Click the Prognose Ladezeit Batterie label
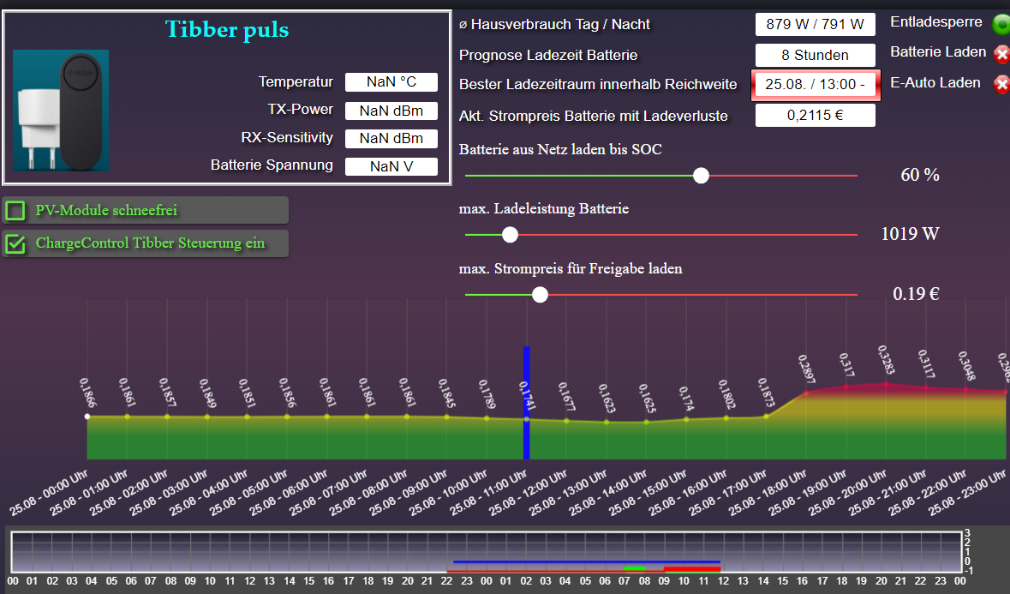1010x594 pixels. pos(548,56)
